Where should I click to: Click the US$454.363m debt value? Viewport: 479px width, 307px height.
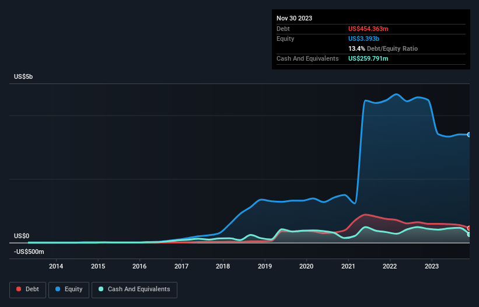[368, 29]
